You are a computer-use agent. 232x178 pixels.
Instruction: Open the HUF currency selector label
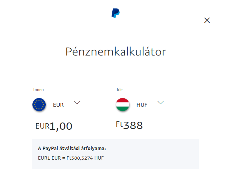pyautogui.click(x=142, y=105)
